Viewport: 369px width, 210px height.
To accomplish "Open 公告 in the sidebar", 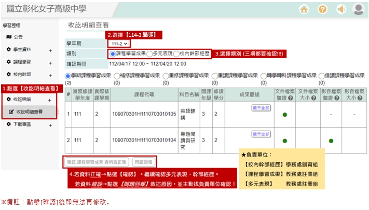I will pos(18,37).
